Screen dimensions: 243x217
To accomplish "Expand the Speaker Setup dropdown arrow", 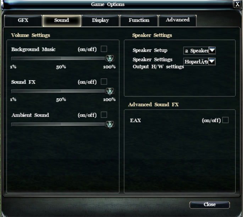I will pos(212,50).
